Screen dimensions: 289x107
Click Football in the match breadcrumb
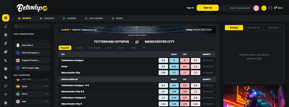65,30
